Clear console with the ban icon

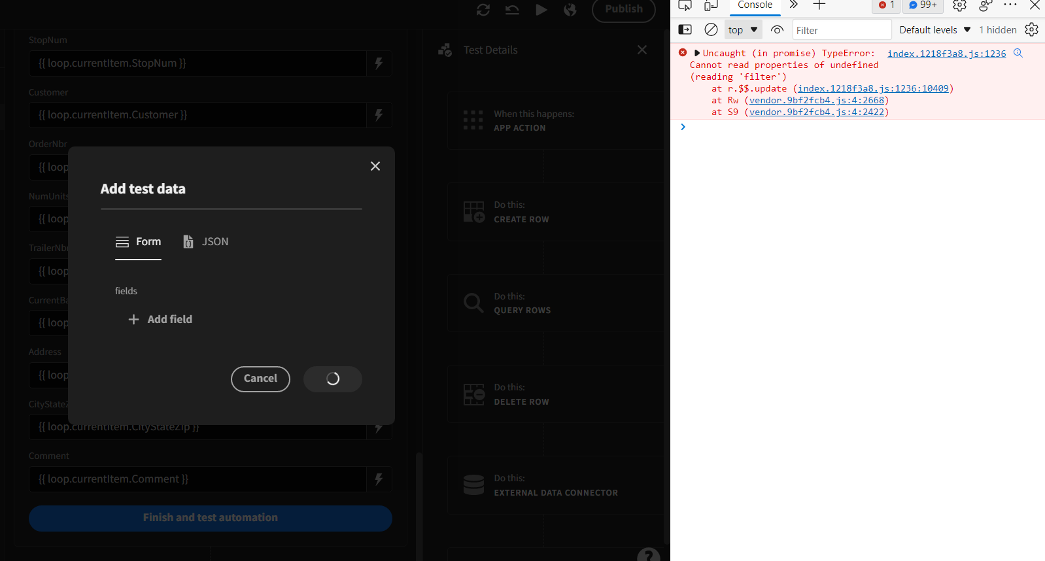711,29
